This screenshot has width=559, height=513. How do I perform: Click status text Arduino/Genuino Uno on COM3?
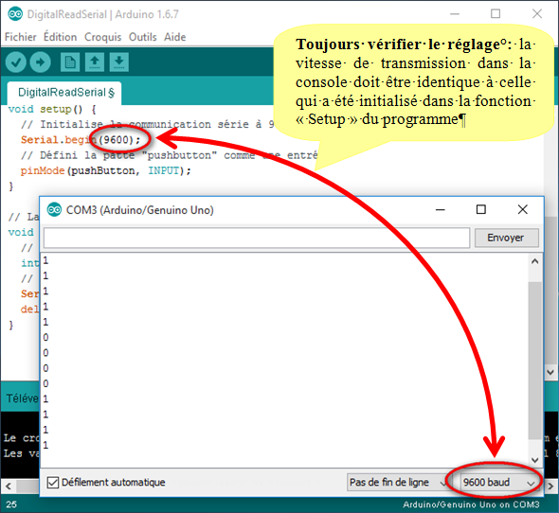pyautogui.click(x=471, y=504)
